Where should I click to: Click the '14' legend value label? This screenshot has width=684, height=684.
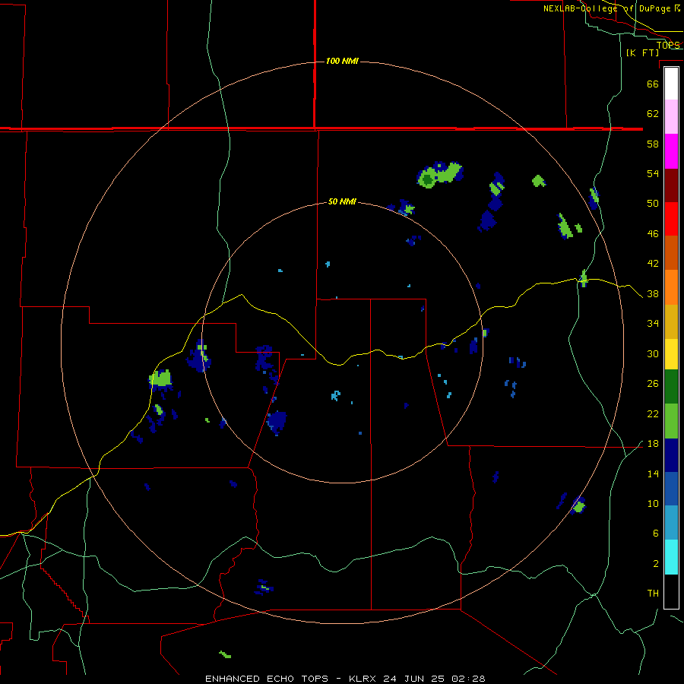[x=653, y=473]
